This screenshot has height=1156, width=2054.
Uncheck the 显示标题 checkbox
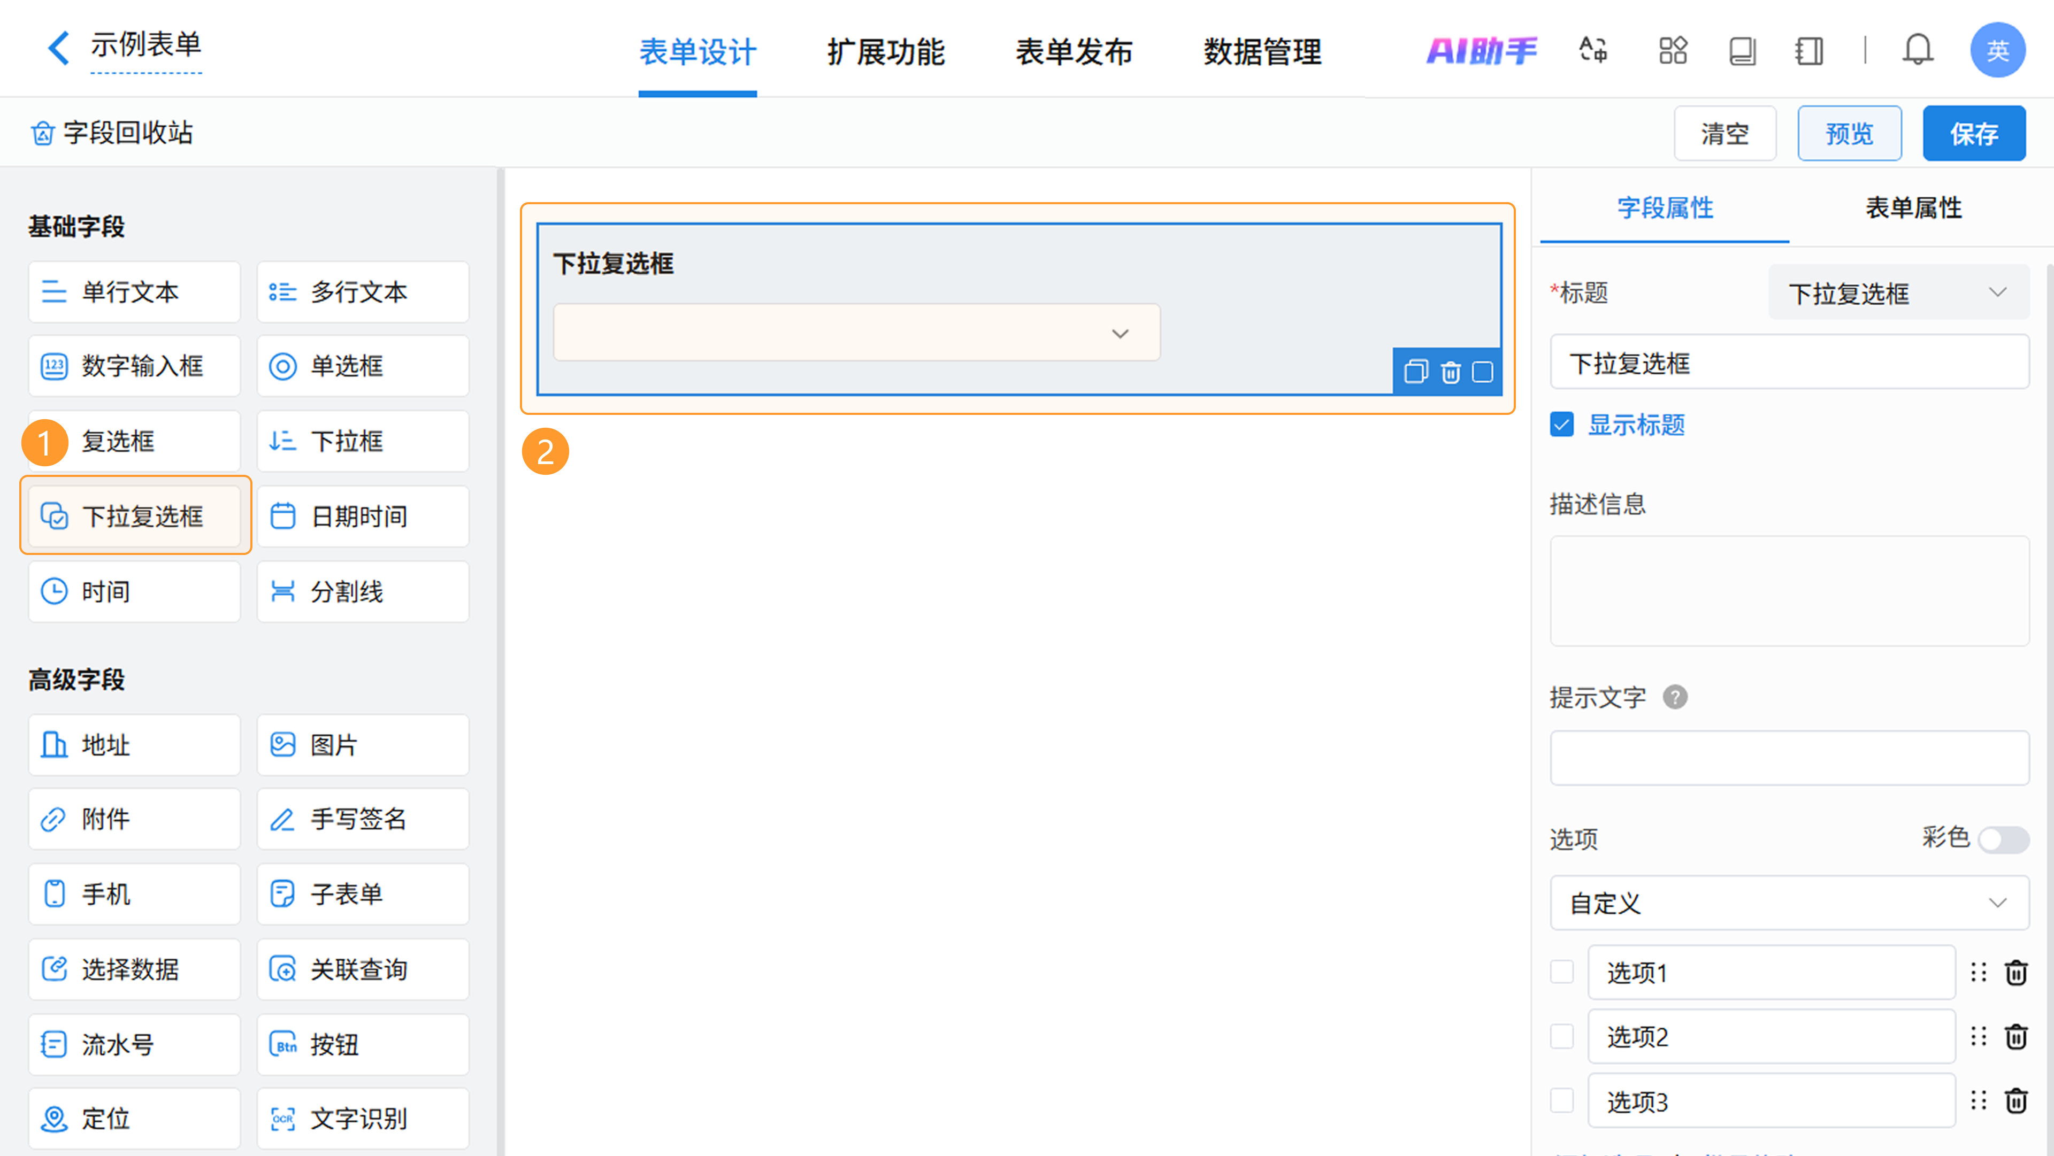[1562, 425]
